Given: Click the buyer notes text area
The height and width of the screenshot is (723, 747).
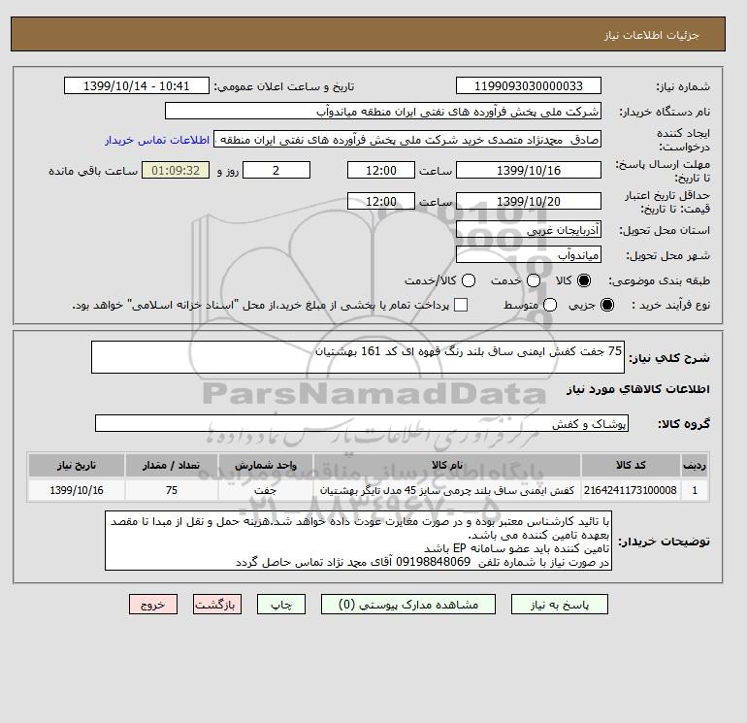Looking at the screenshot, I should [358, 541].
